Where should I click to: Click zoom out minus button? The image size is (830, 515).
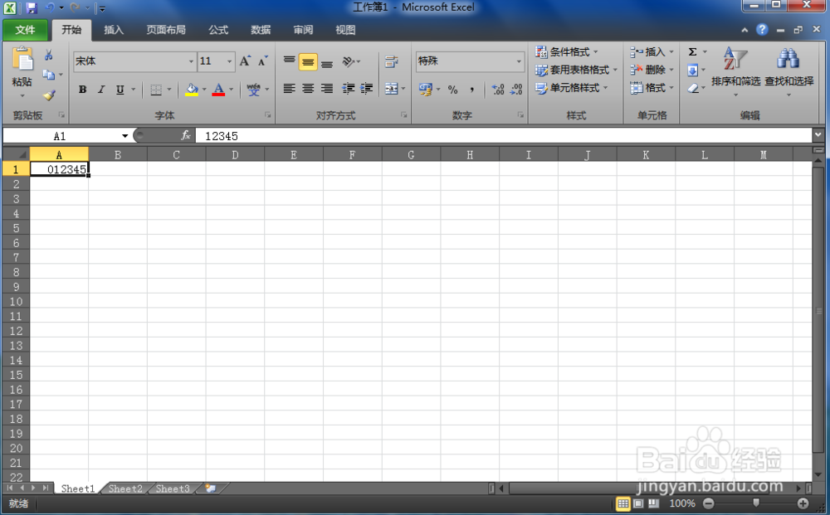click(x=709, y=503)
